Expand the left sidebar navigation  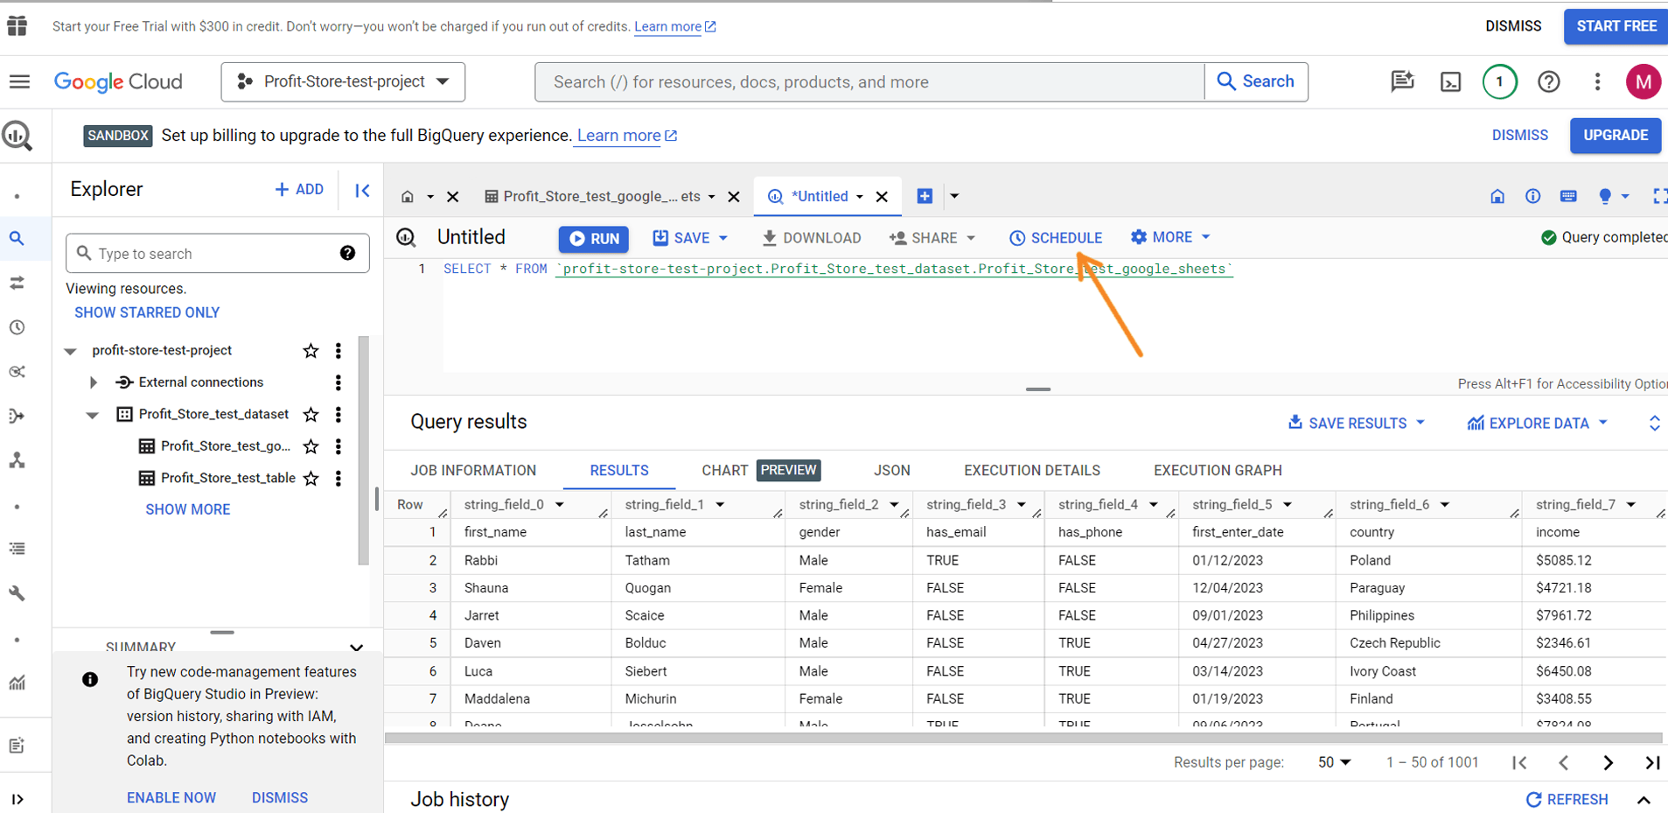point(17,799)
